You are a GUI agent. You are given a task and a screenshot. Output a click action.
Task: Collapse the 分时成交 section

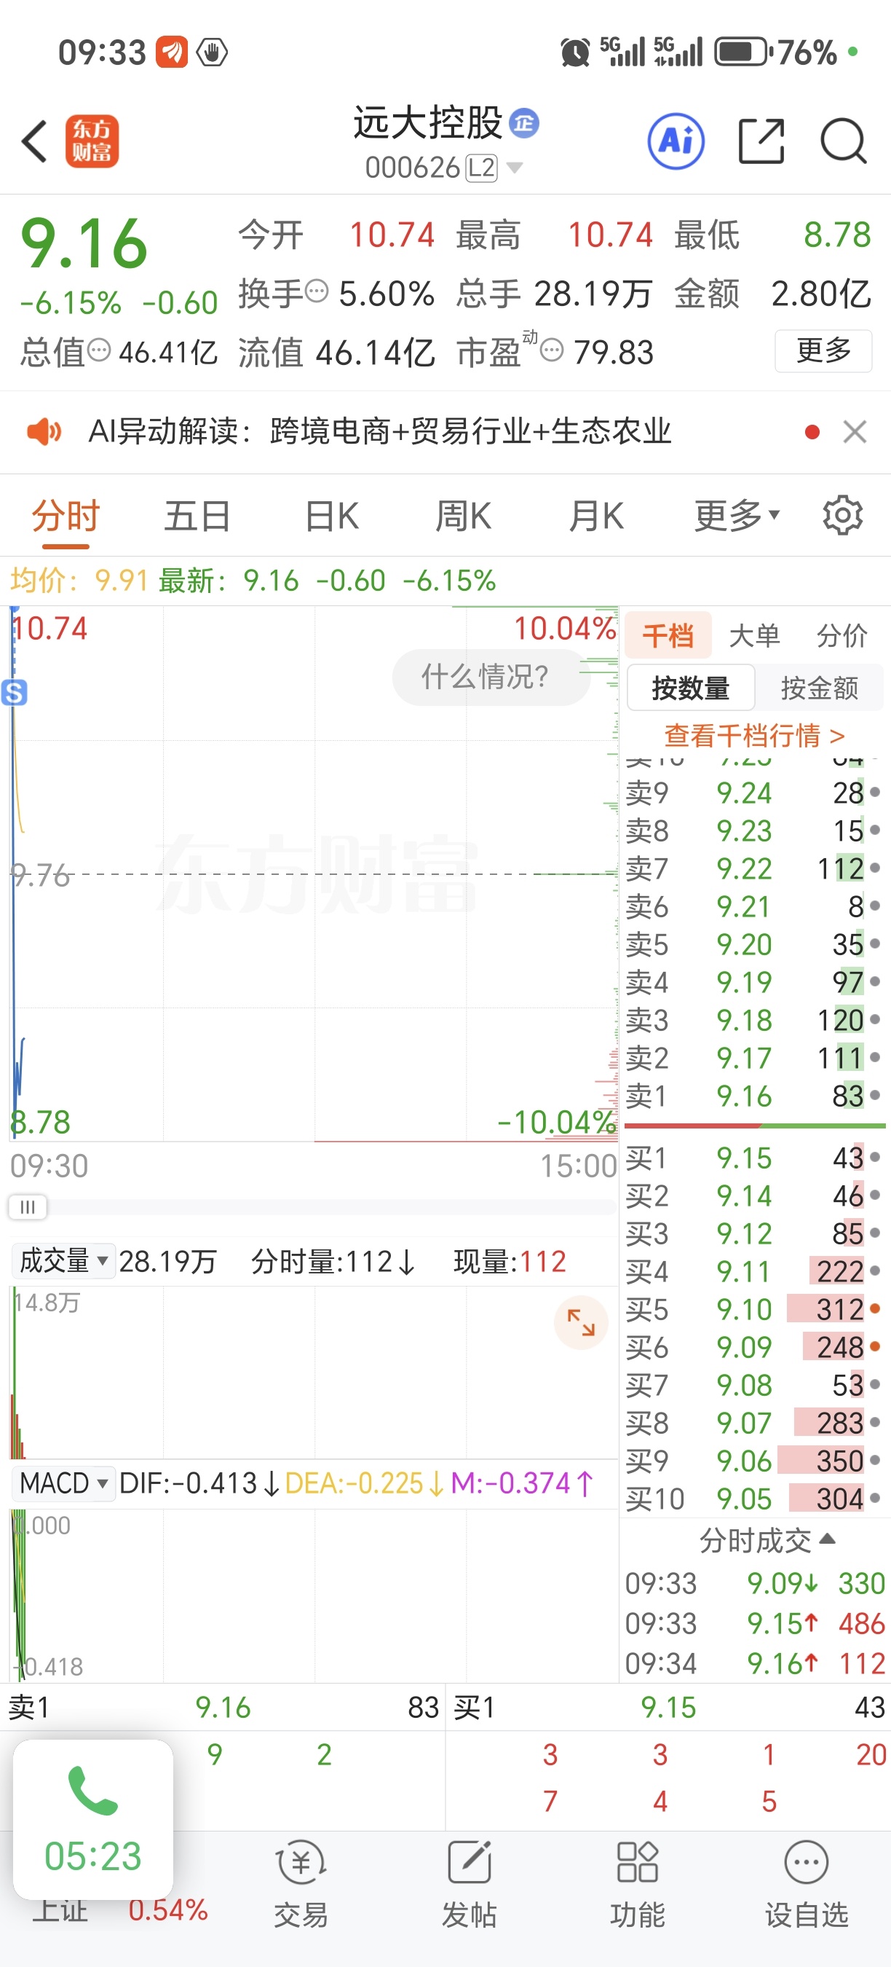[x=767, y=1541]
